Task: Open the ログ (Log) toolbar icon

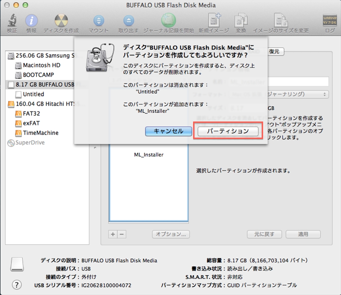Action: [330, 20]
